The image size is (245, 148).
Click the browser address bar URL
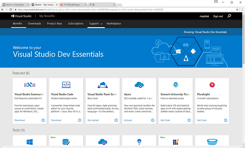coord(90,10)
